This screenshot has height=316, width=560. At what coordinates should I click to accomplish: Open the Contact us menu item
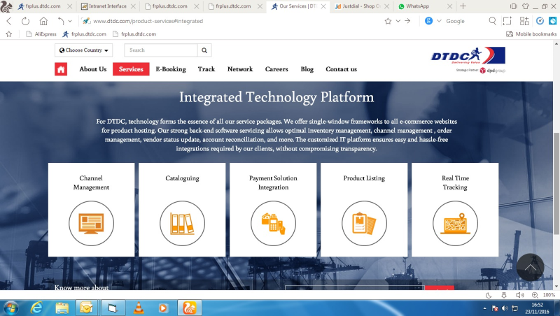341,69
